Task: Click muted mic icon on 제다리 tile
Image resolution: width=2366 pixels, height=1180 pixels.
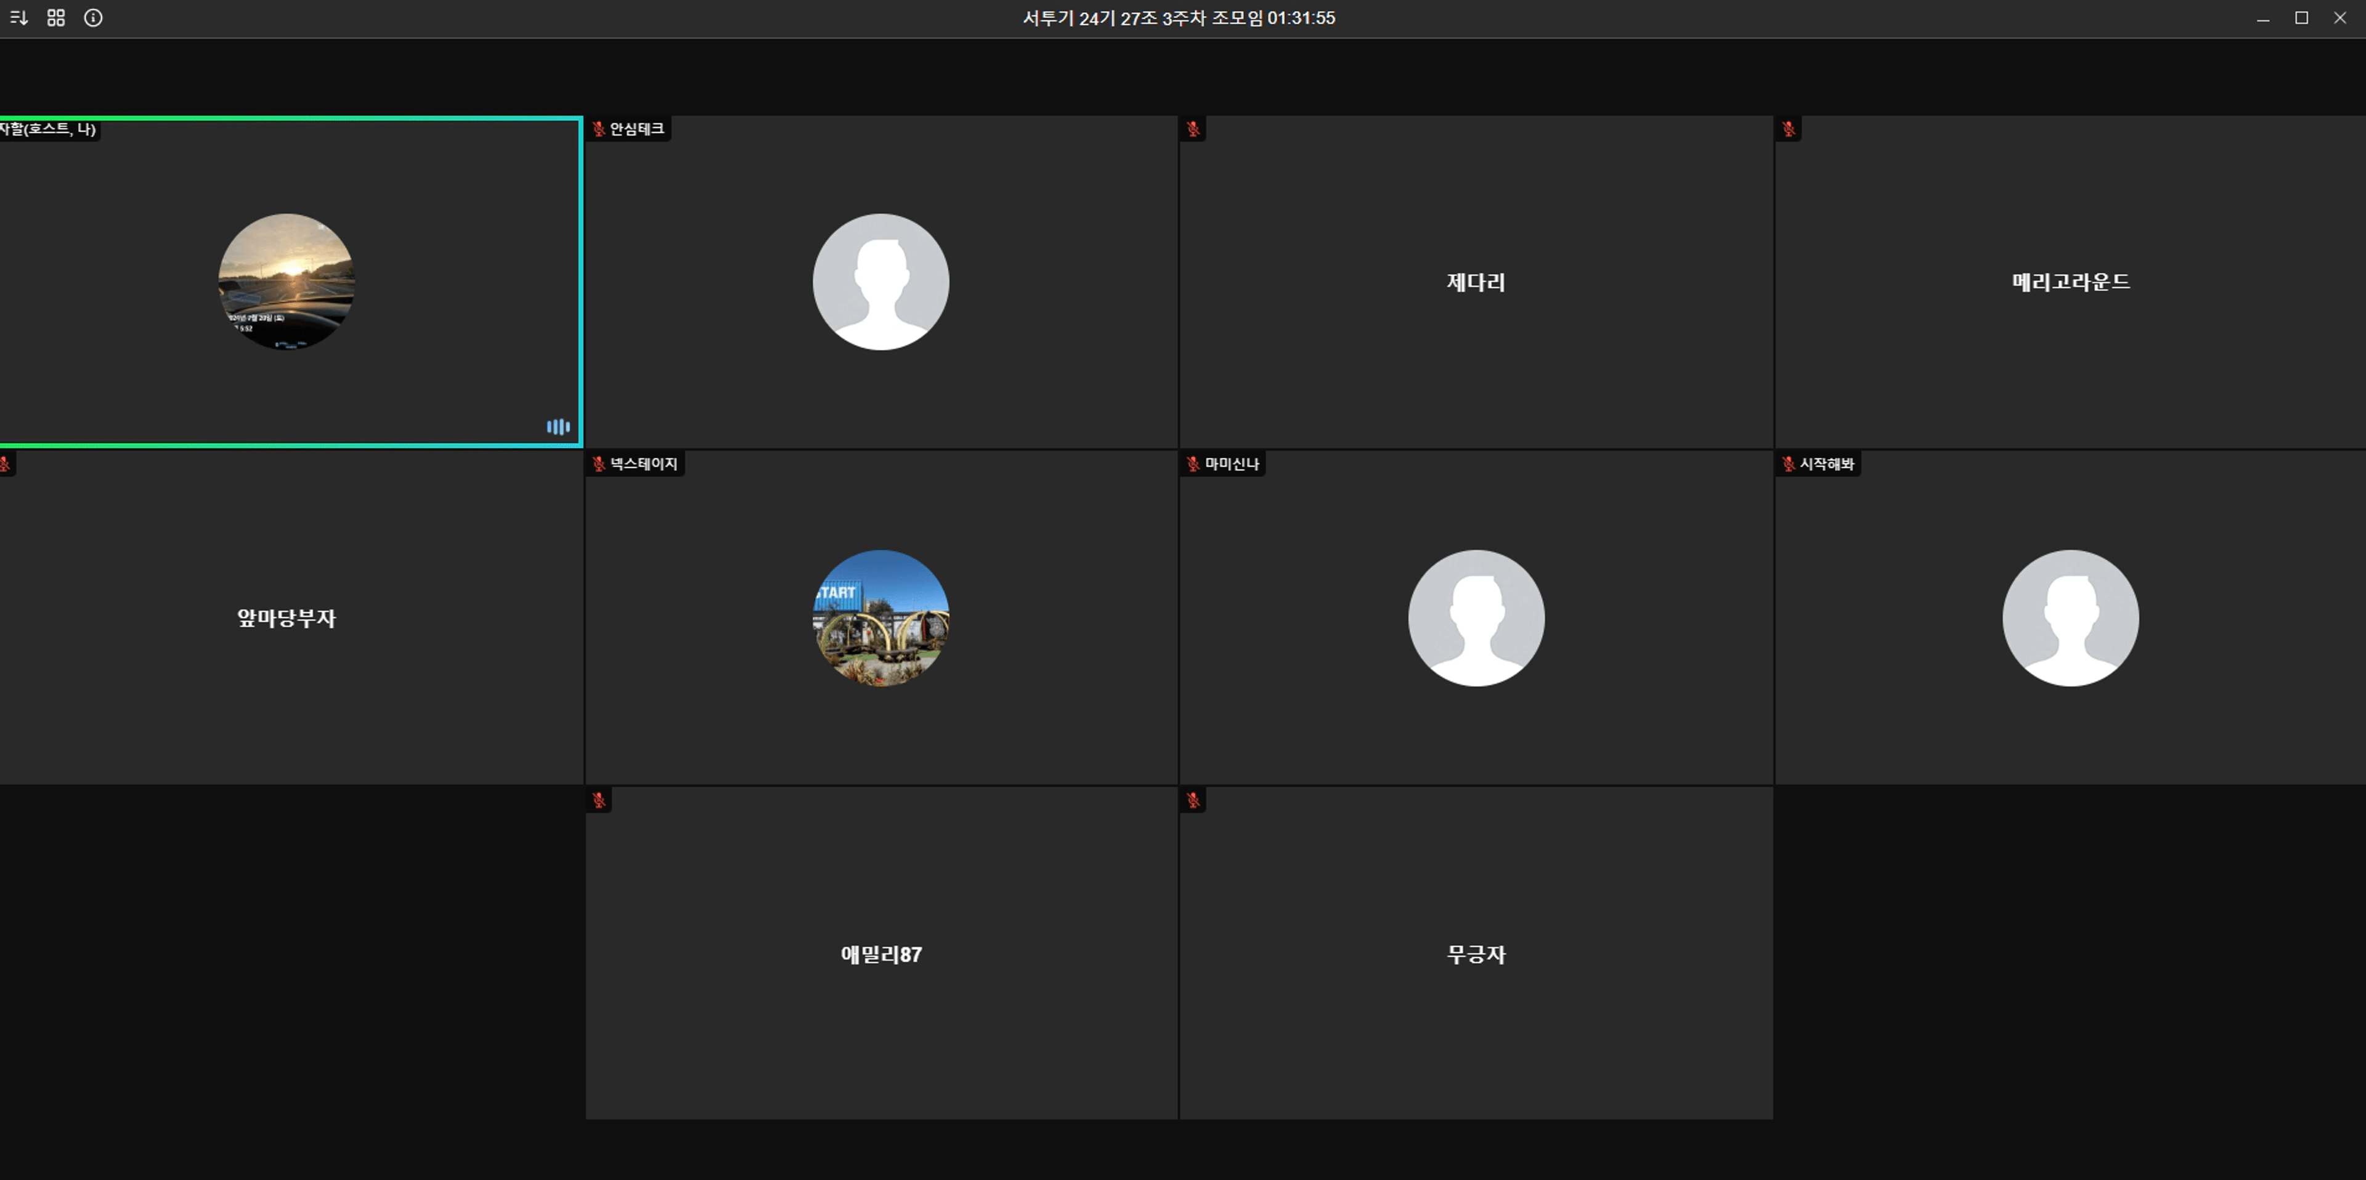Action: coord(1193,129)
